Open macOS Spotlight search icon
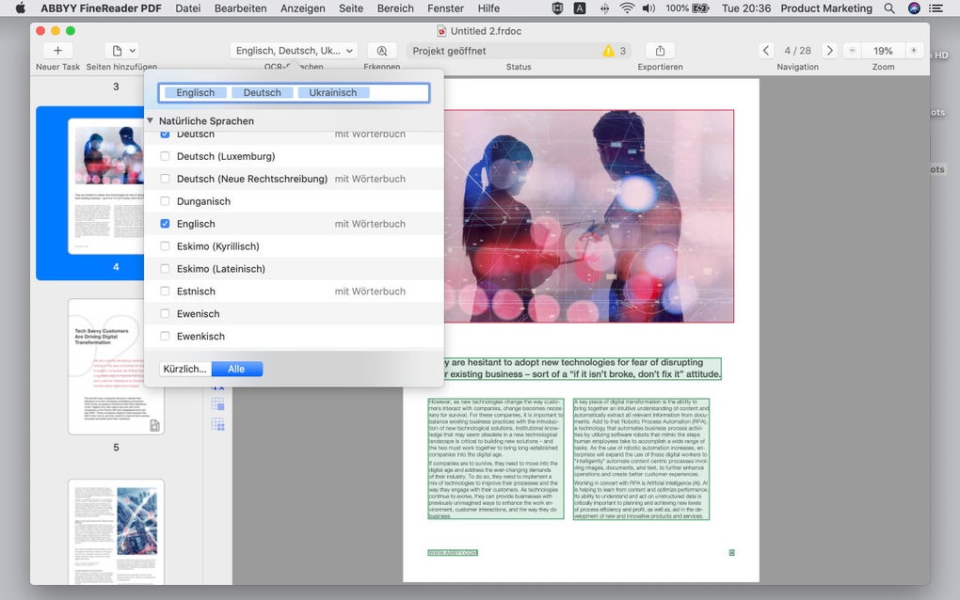Screen dimensions: 960x600 (889, 8)
